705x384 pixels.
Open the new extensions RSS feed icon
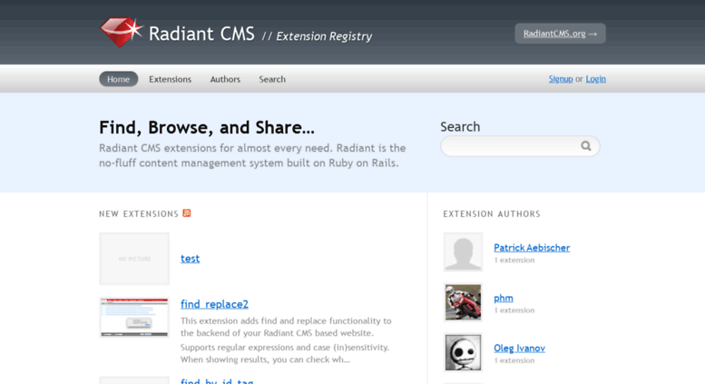187,213
